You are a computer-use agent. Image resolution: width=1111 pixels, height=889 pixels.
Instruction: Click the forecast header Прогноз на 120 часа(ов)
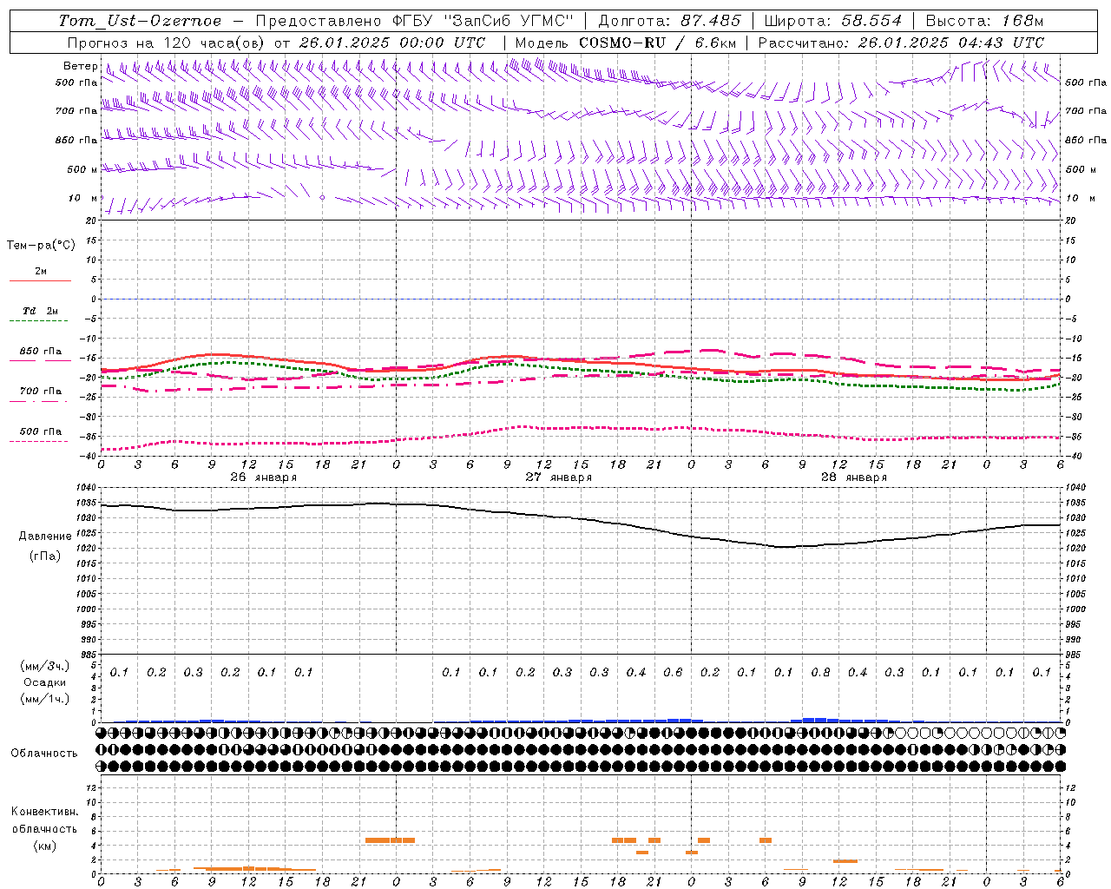point(168,43)
